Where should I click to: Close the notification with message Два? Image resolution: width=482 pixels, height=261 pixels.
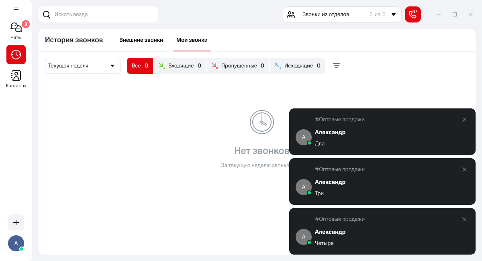464,120
